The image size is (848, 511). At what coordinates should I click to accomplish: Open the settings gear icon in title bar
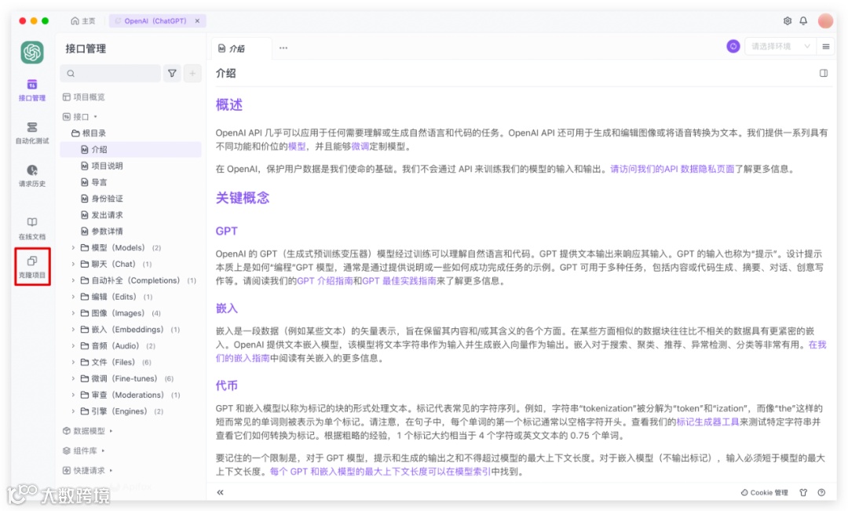coord(788,20)
